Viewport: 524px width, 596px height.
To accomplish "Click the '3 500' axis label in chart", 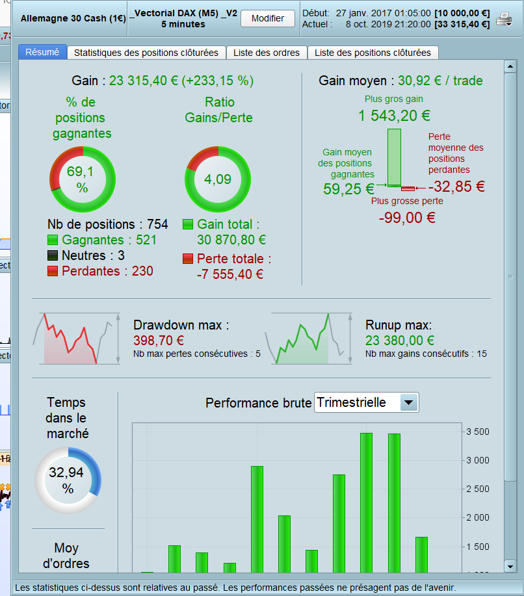I will point(478,432).
